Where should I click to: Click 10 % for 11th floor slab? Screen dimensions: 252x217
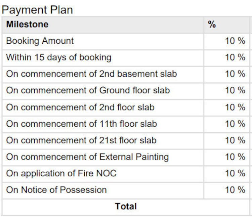click(x=235, y=124)
